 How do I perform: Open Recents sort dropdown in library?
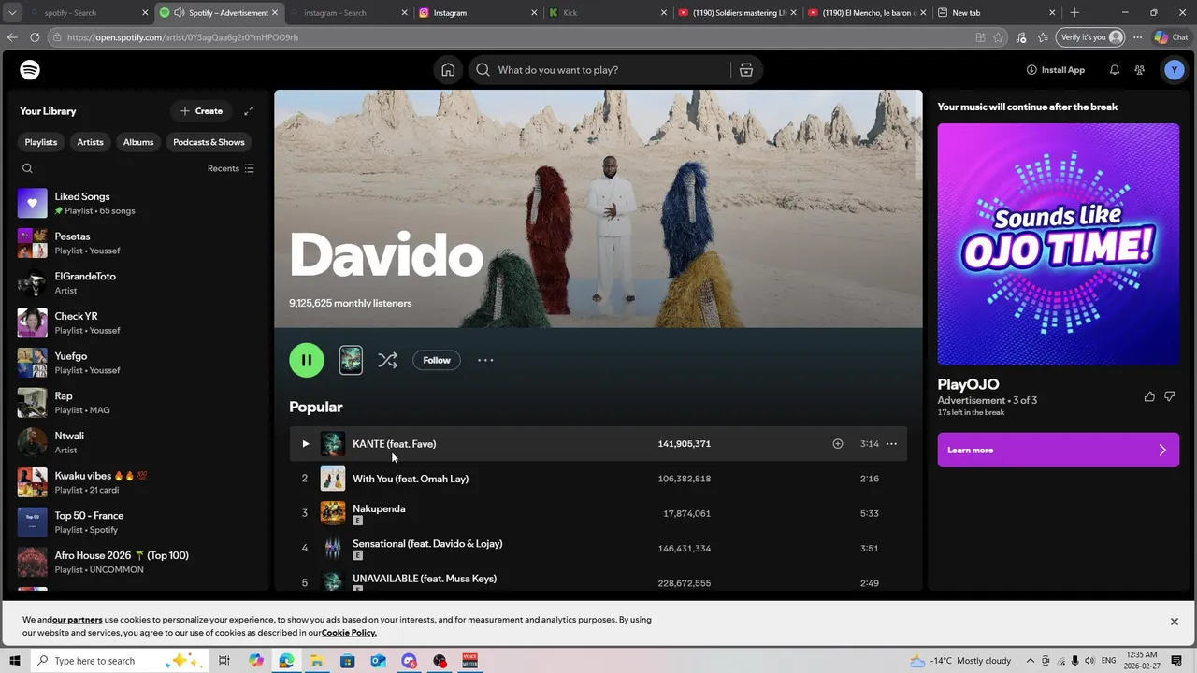[231, 168]
